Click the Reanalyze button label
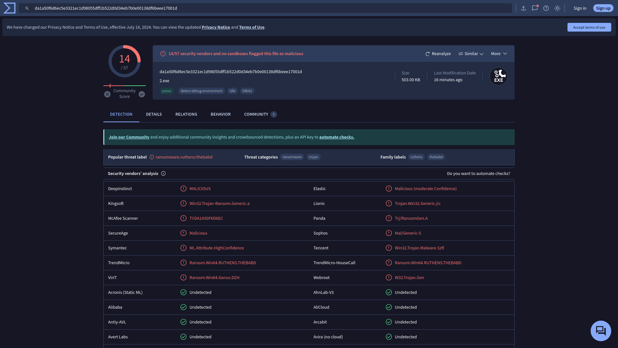Viewport: 618px width, 348px height. pos(441,54)
